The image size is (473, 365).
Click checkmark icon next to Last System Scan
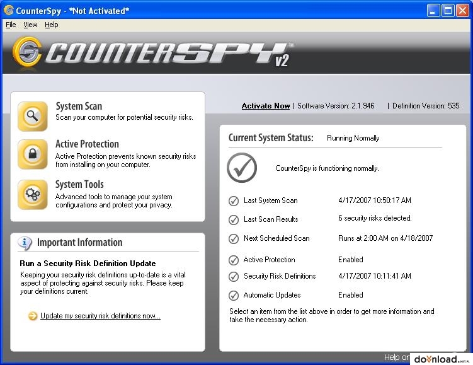(x=234, y=200)
